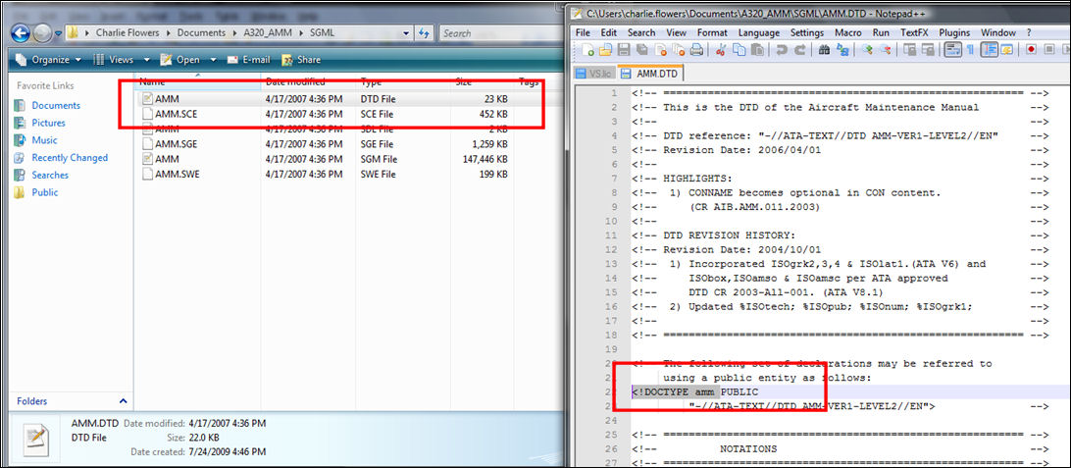The height and width of the screenshot is (468, 1071).
Task: Expand the dropdown arrow next to Open
Action: 213,60
